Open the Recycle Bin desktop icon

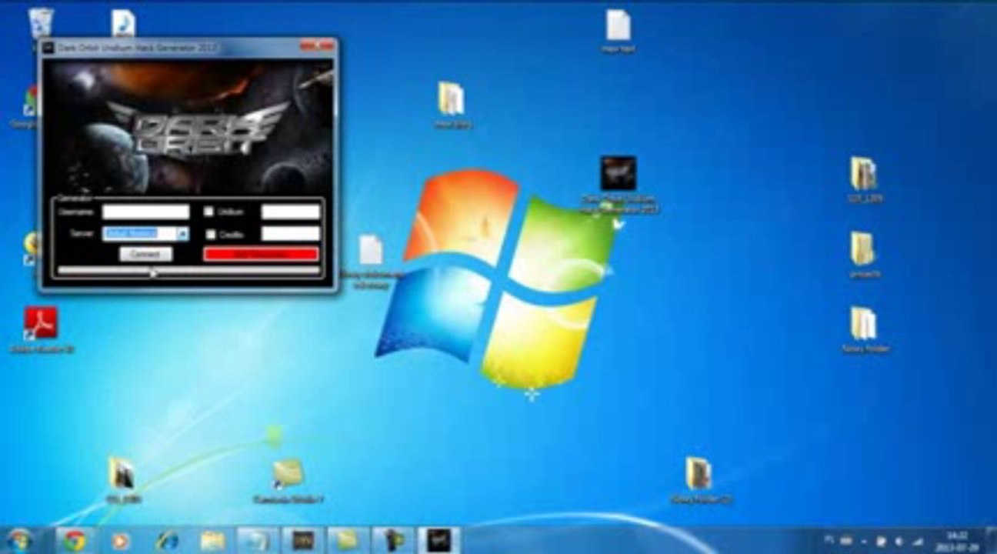pyautogui.click(x=40, y=22)
